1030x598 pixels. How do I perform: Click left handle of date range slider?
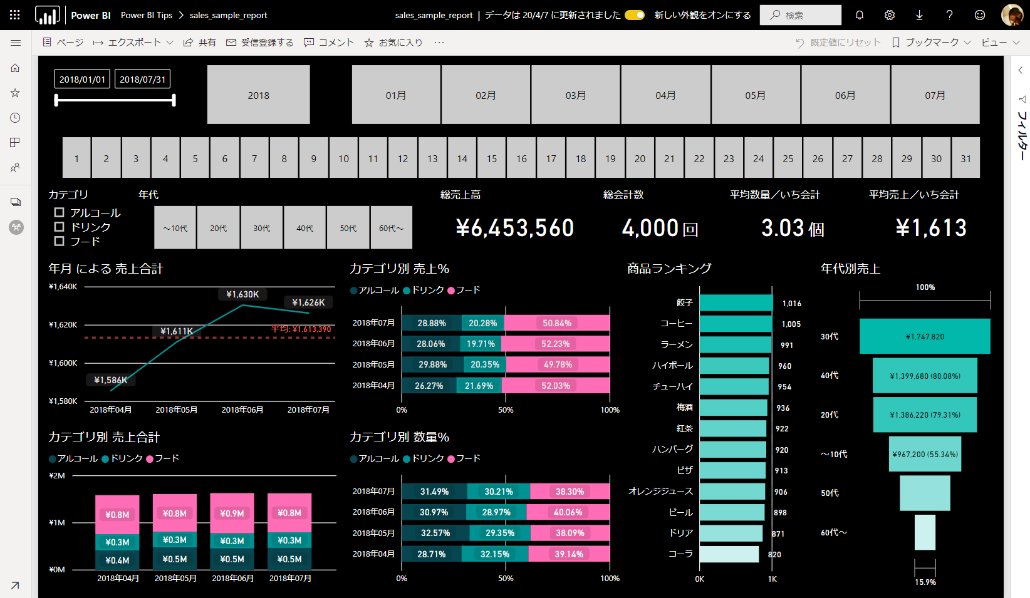click(x=56, y=100)
